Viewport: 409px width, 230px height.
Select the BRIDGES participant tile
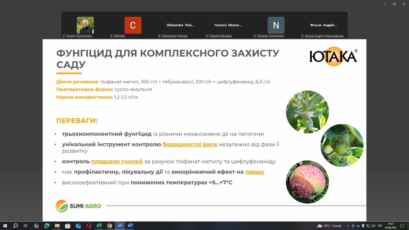click(133, 25)
